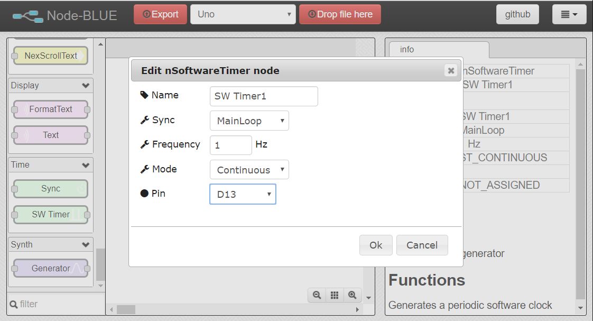Image resolution: width=593 pixels, height=321 pixels.
Task: Click palette scrollbar down arrow
Action: coord(100,286)
